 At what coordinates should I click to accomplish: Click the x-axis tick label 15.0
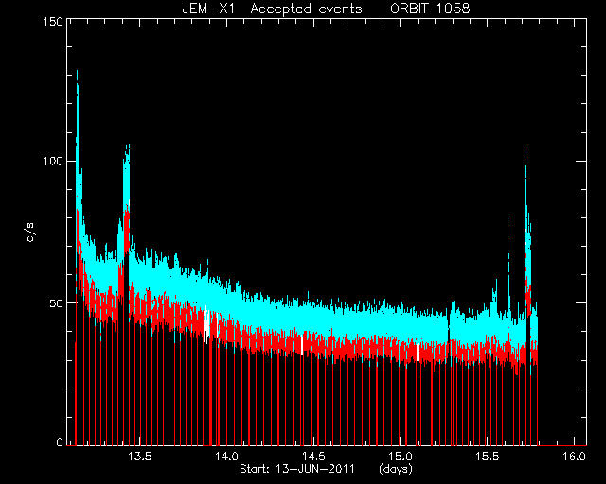pyautogui.click(x=401, y=457)
